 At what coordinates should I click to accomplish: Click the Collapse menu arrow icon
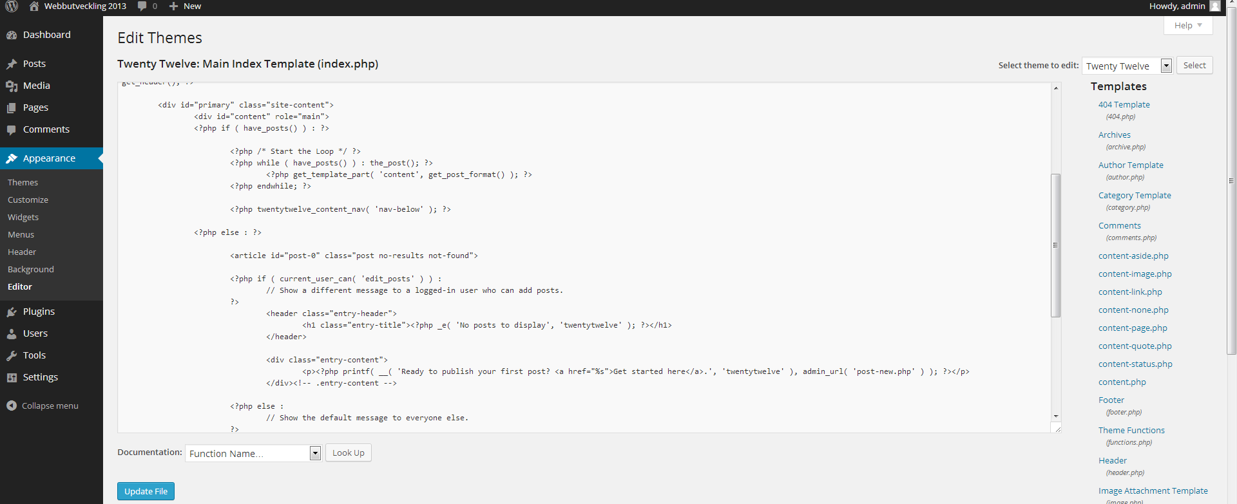(x=12, y=406)
